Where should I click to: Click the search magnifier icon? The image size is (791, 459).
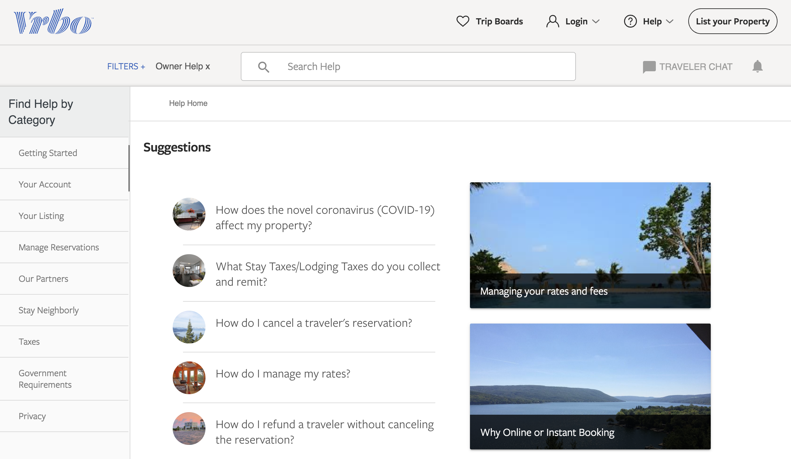[x=264, y=67]
